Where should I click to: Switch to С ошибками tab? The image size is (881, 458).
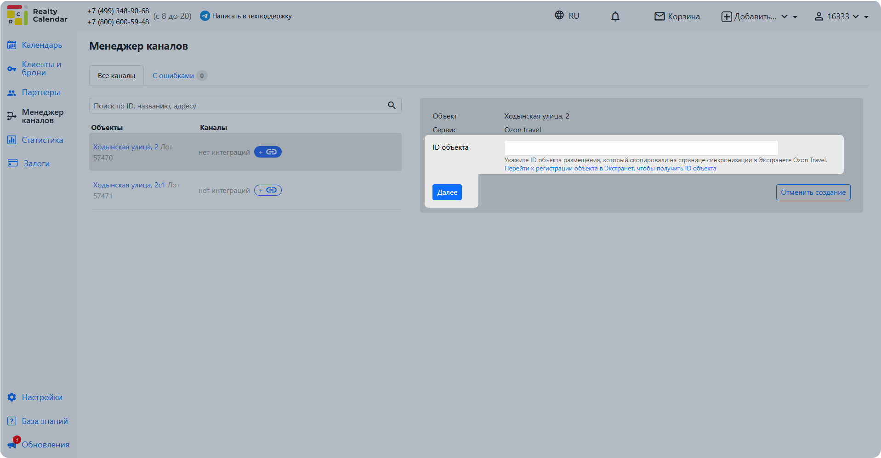(x=180, y=76)
